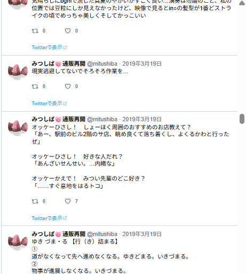Like the オッケーひさし tweet with 7 likes
Image resolution: width=246 pixels, height=274 pixels.
pos(68,201)
